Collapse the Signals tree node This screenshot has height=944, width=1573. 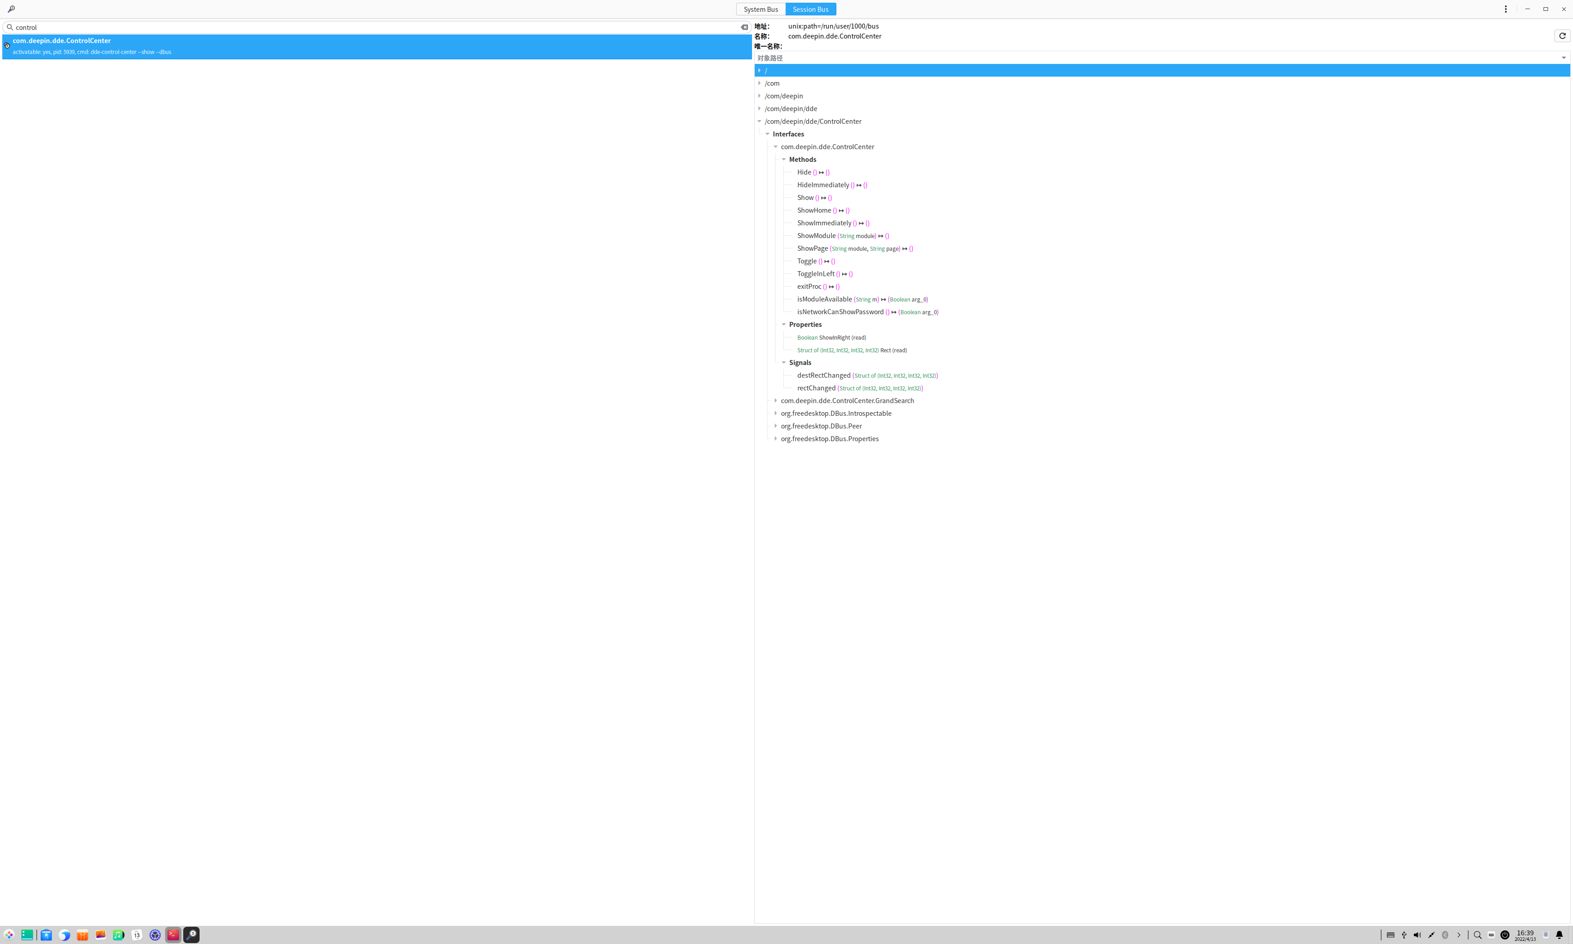(784, 363)
